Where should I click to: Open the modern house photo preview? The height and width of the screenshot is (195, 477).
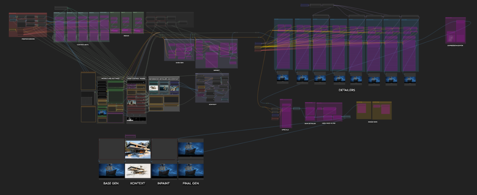pos(138,149)
